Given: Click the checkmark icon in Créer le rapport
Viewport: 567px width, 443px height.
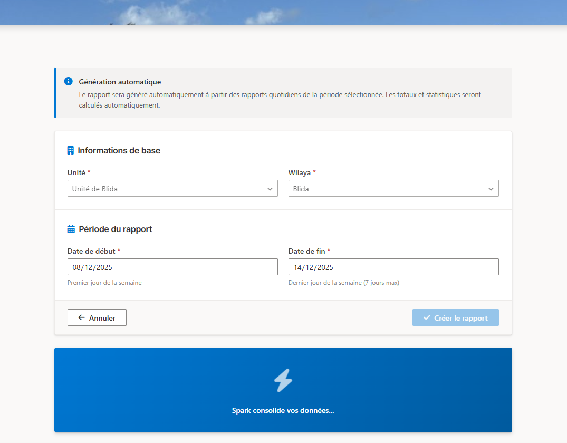Looking at the screenshot, I should [x=427, y=317].
